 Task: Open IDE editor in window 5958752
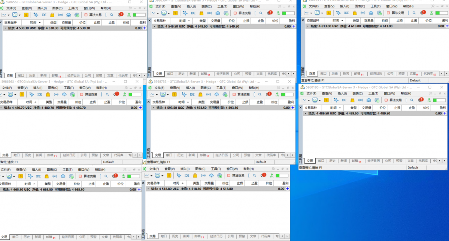(192, 95)
